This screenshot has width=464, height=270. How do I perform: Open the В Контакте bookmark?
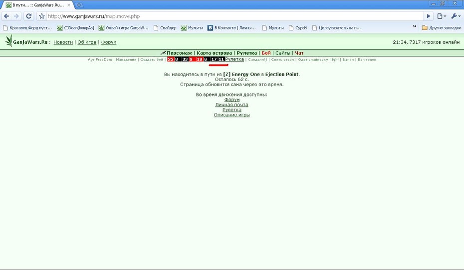tap(232, 28)
